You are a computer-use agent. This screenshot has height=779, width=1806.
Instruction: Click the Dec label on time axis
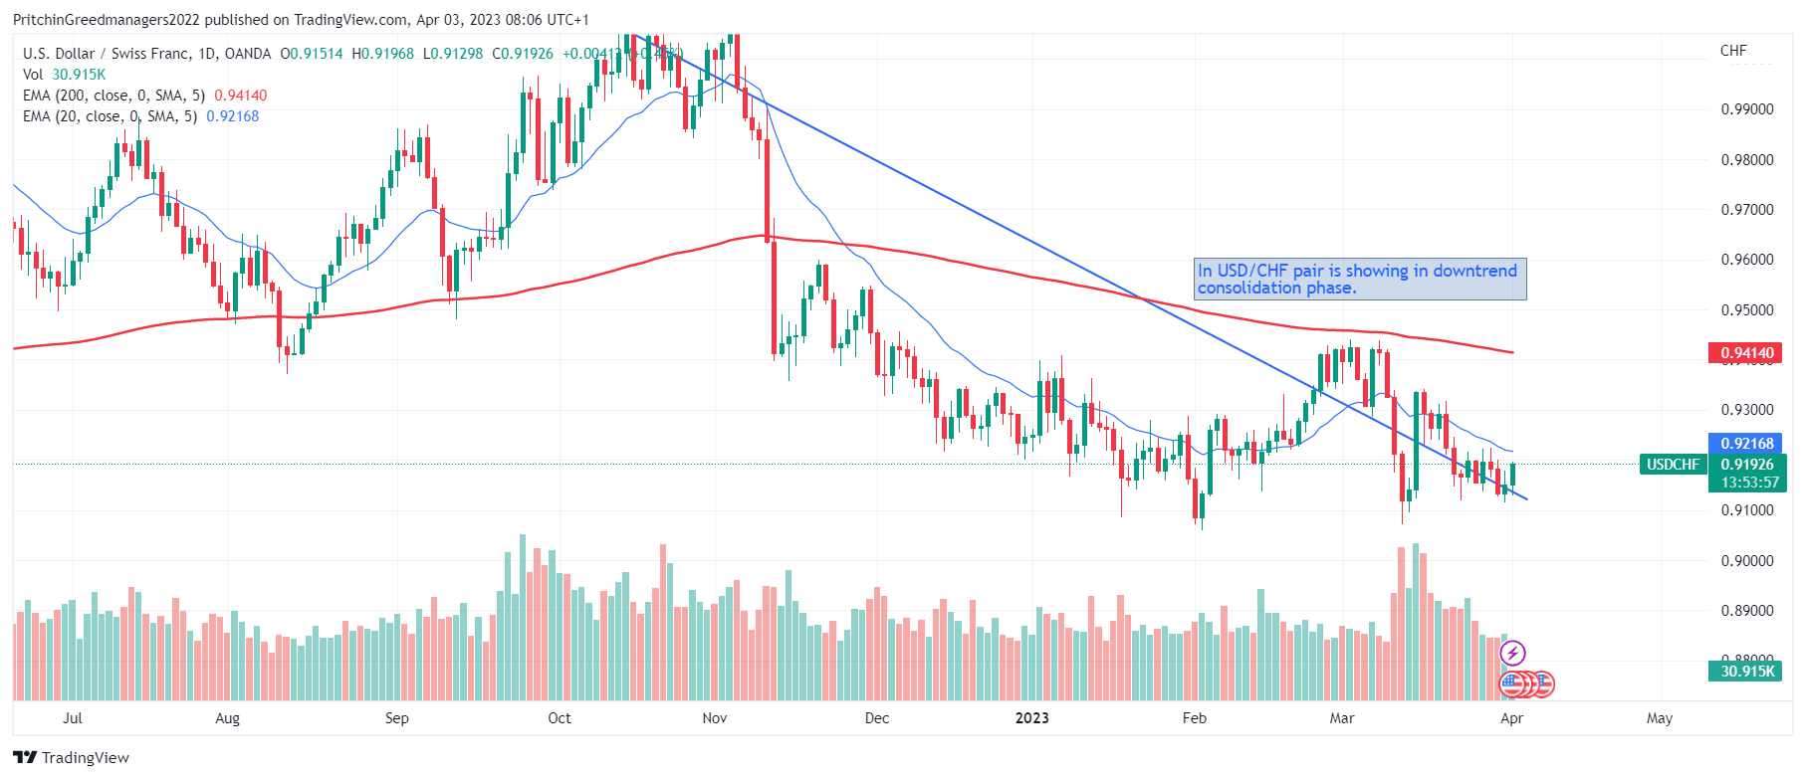(877, 718)
